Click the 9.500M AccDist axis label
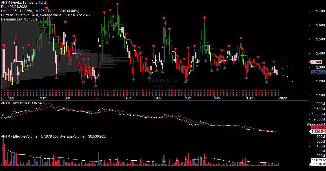 319,119
